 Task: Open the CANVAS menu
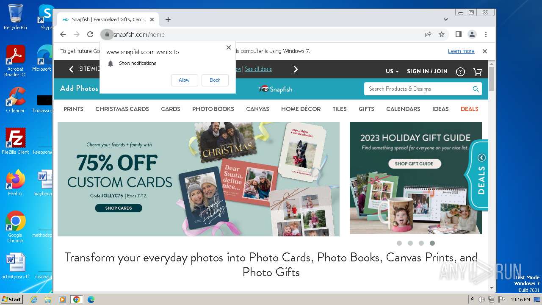pyautogui.click(x=257, y=109)
